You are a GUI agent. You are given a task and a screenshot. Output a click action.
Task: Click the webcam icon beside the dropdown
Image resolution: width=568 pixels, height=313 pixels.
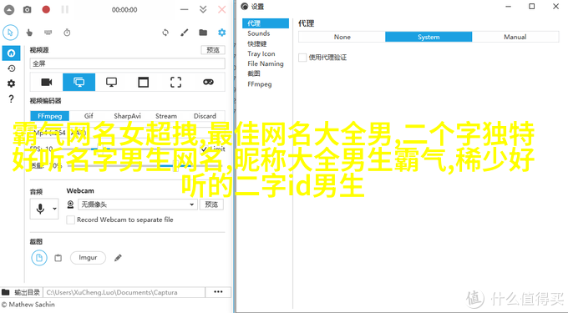(x=70, y=204)
